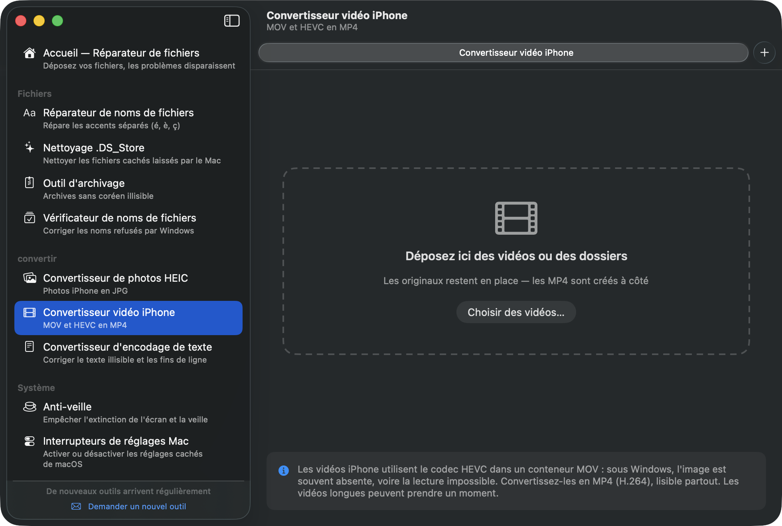Click the zip archive icon for Outil d'archivage

pos(30,183)
